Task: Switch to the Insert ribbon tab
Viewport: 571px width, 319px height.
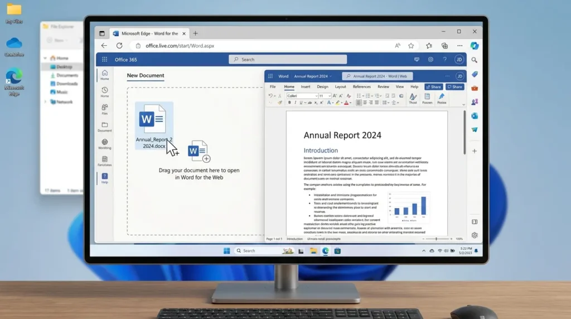Action: click(306, 86)
